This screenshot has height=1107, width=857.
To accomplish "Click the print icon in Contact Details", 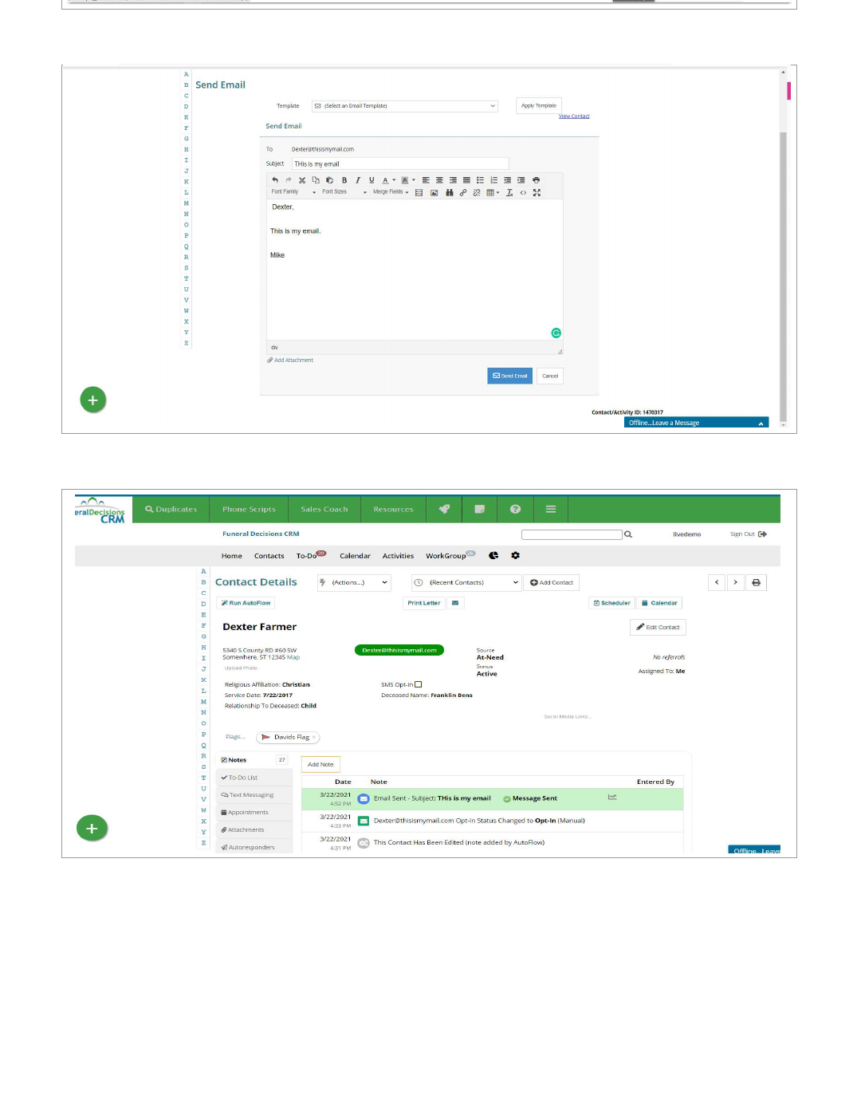I will (756, 583).
